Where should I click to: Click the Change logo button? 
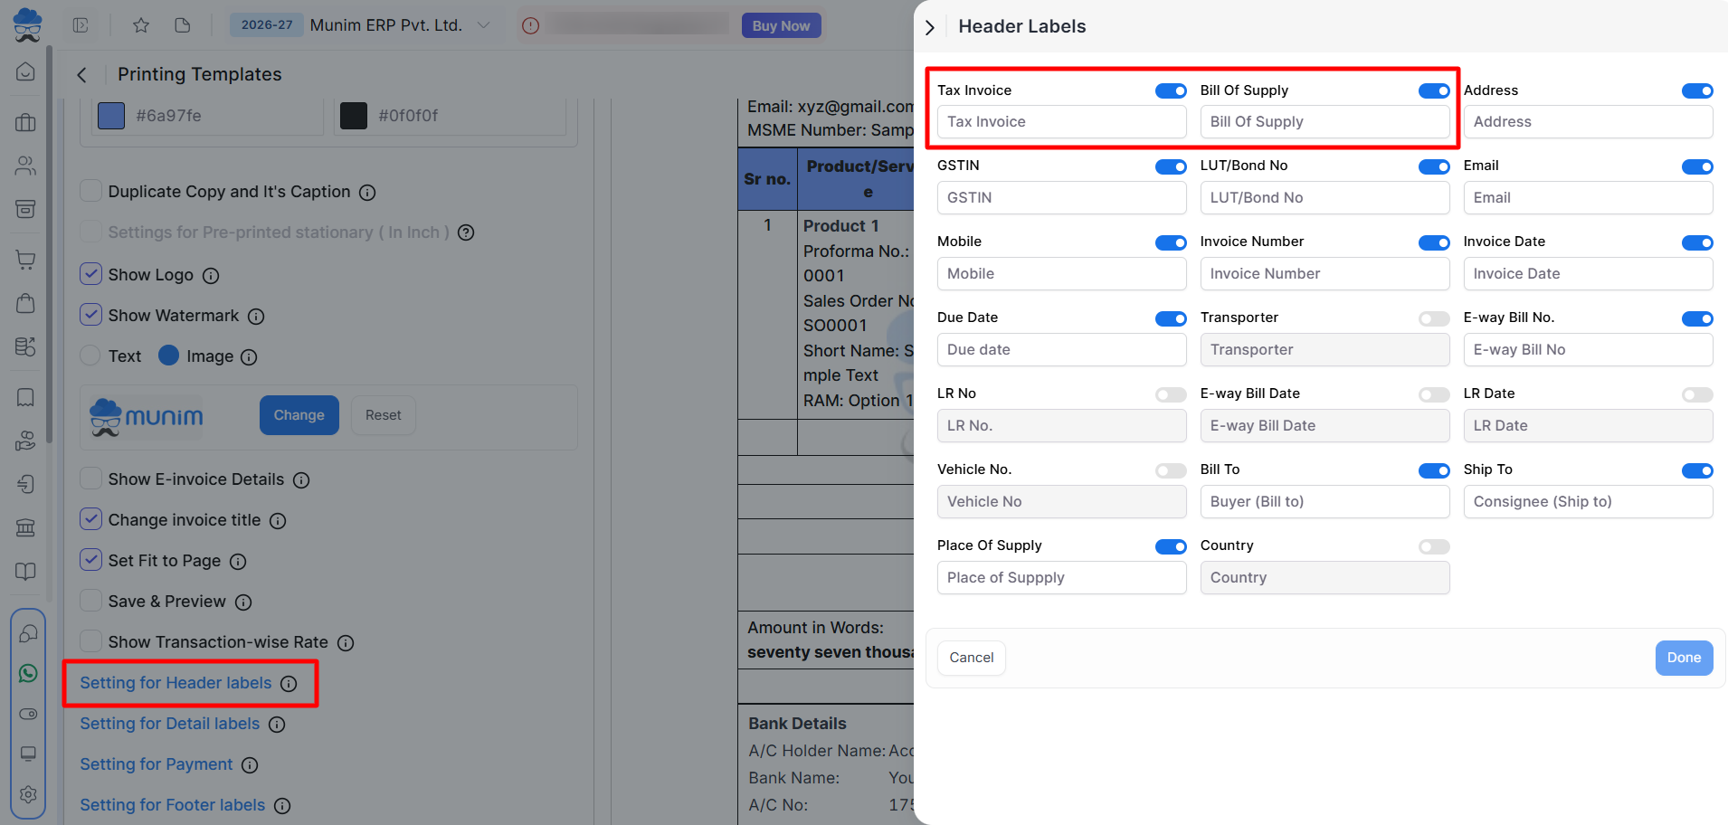pos(299,415)
